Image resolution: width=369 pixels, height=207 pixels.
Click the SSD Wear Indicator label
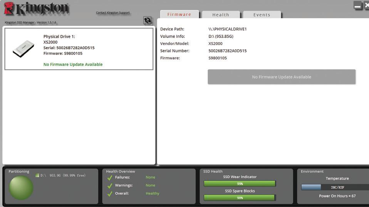[240, 177]
